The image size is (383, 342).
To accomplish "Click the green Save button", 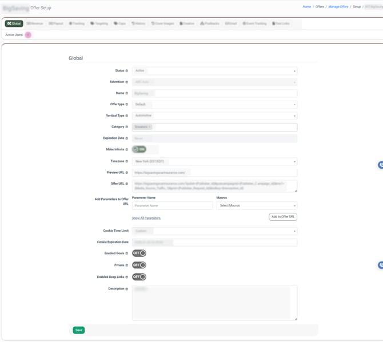I will coord(78,330).
